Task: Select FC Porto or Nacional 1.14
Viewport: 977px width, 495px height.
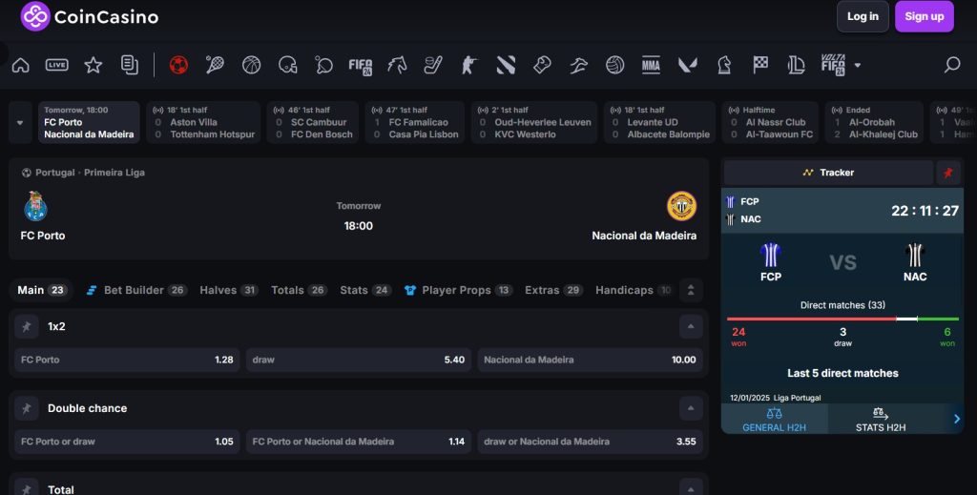Action: click(x=359, y=442)
